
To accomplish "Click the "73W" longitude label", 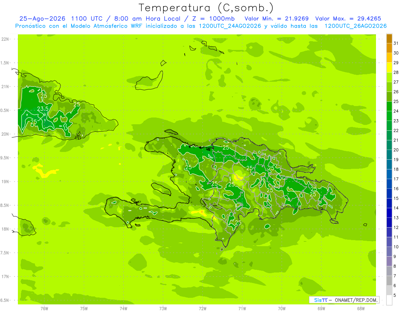I will pos(163,309).
